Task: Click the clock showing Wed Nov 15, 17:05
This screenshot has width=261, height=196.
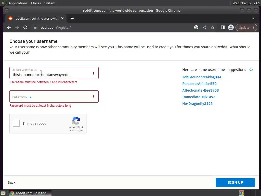Action: point(246,3)
